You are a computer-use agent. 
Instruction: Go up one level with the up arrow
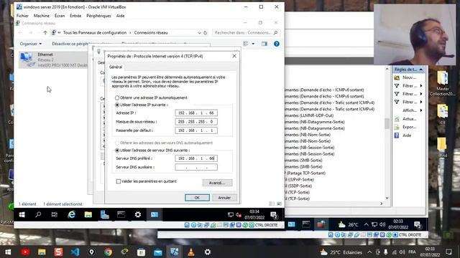(x=45, y=33)
